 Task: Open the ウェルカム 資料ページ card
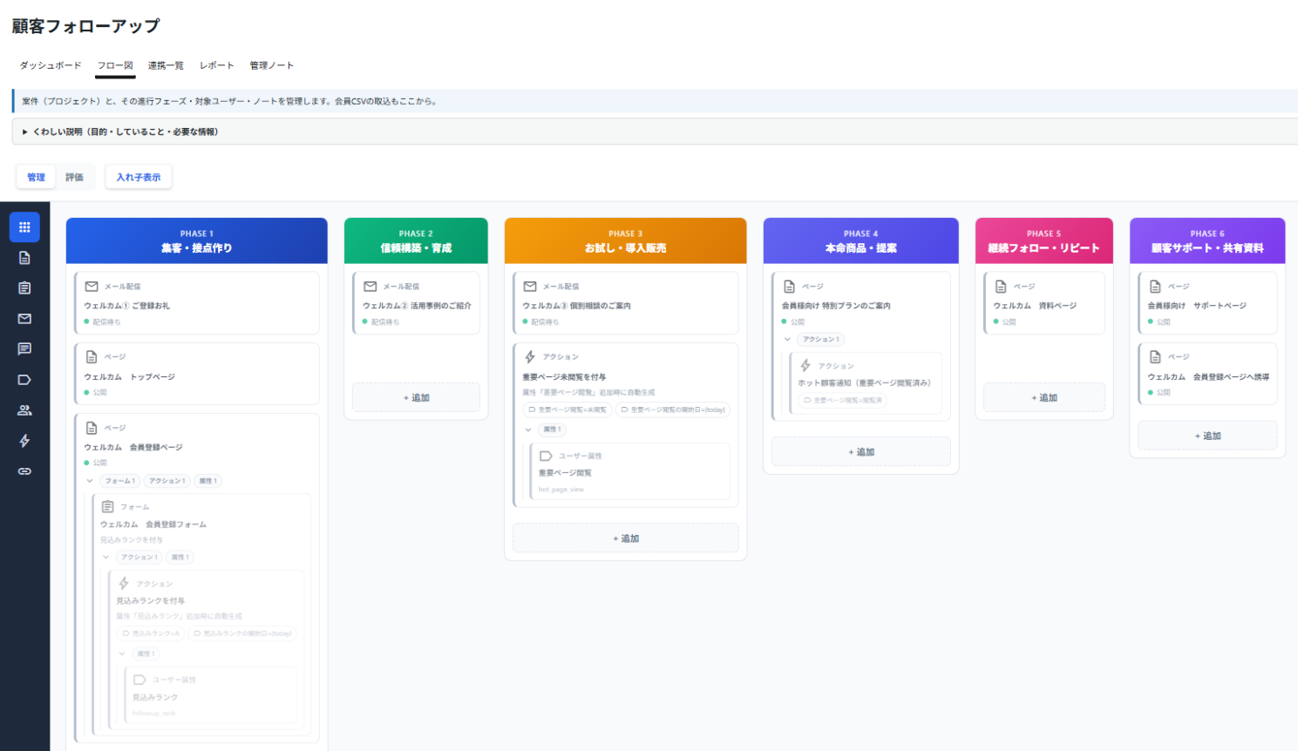(x=1044, y=303)
